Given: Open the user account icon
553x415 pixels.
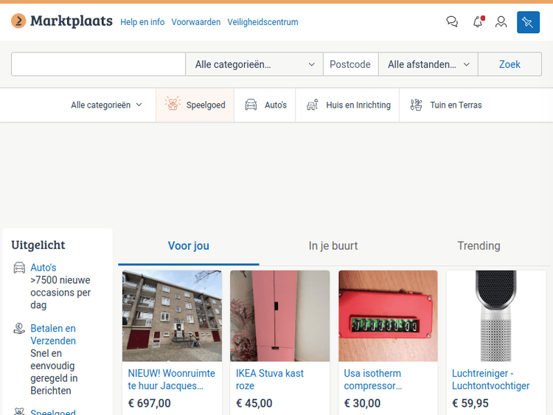Looking at the screenshot, I should pyautogui.click(x=501, y=22).
